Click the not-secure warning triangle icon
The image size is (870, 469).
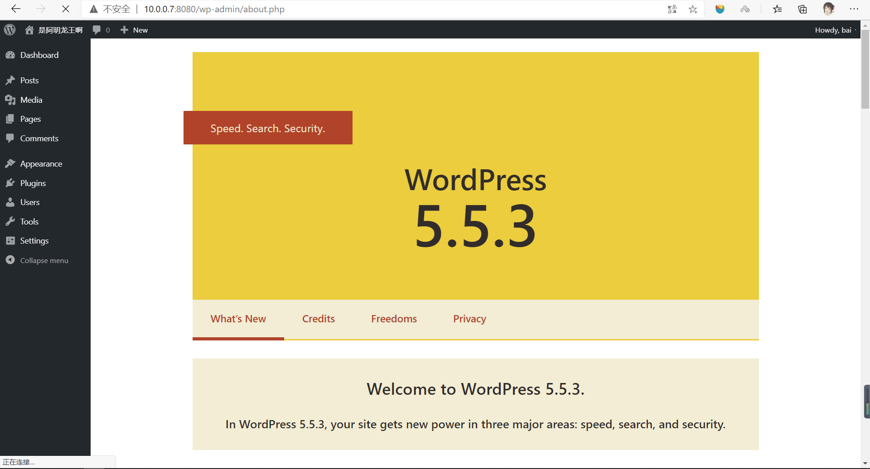pyautogui.click(x=94, y=9)
